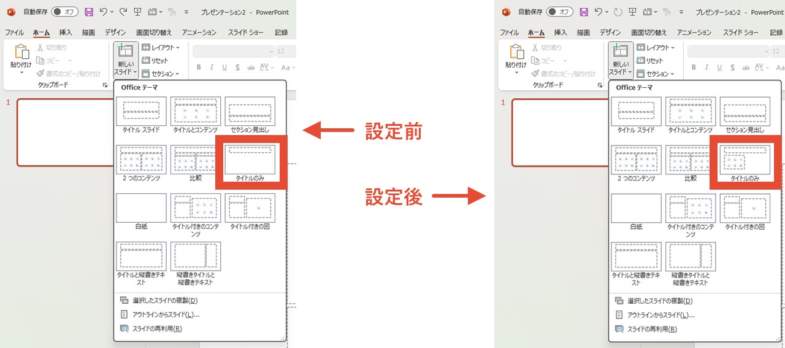Select タイトル スライド layout in left gallery
Image resolution: width=785 pixels, height=348 pixels.
[141, 115]
